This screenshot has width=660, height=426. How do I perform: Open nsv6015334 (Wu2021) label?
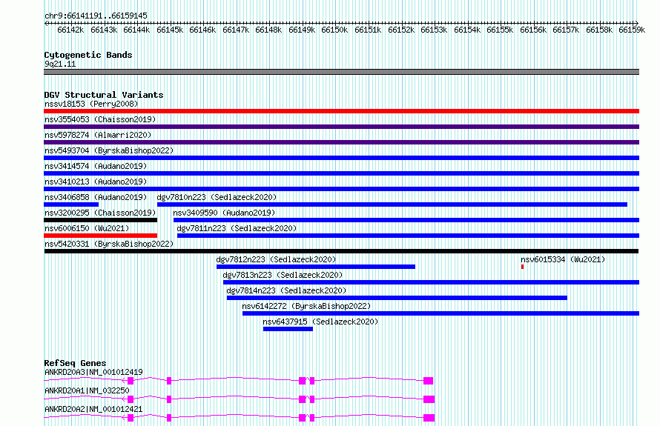point(563,259)
